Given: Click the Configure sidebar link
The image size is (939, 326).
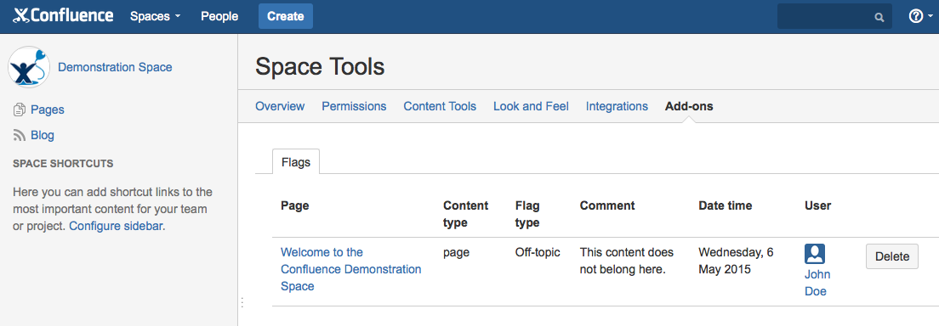Looking at the screenshot, I should point(117,226).
